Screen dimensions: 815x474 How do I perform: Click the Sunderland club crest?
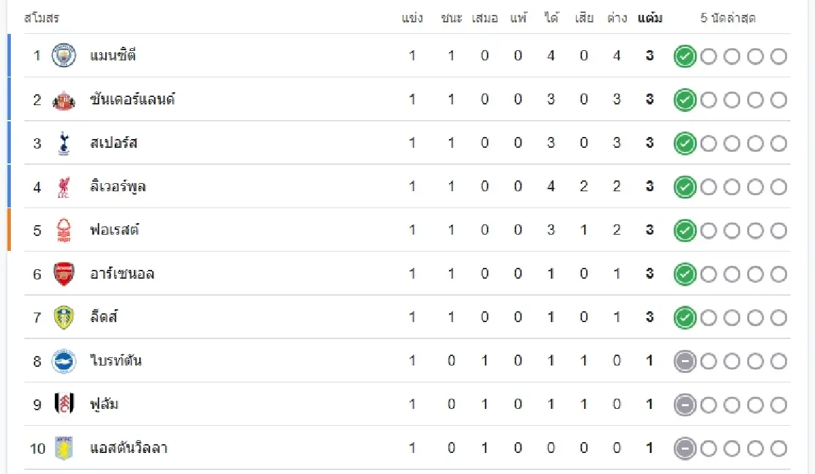point(64,100)
